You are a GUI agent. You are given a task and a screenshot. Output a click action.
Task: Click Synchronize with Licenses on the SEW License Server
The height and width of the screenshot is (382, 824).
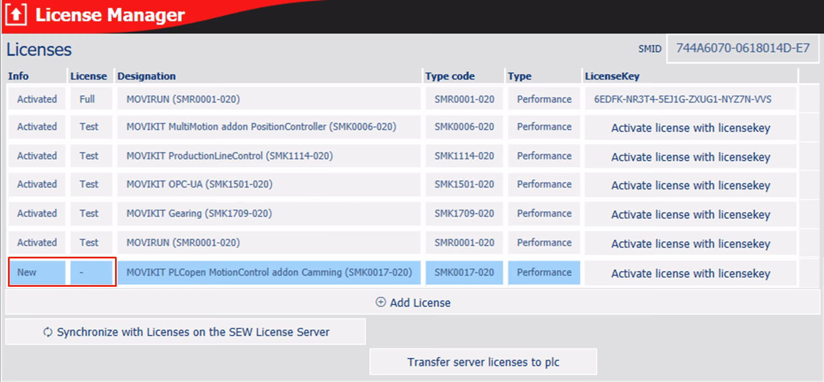click(186, 332)
